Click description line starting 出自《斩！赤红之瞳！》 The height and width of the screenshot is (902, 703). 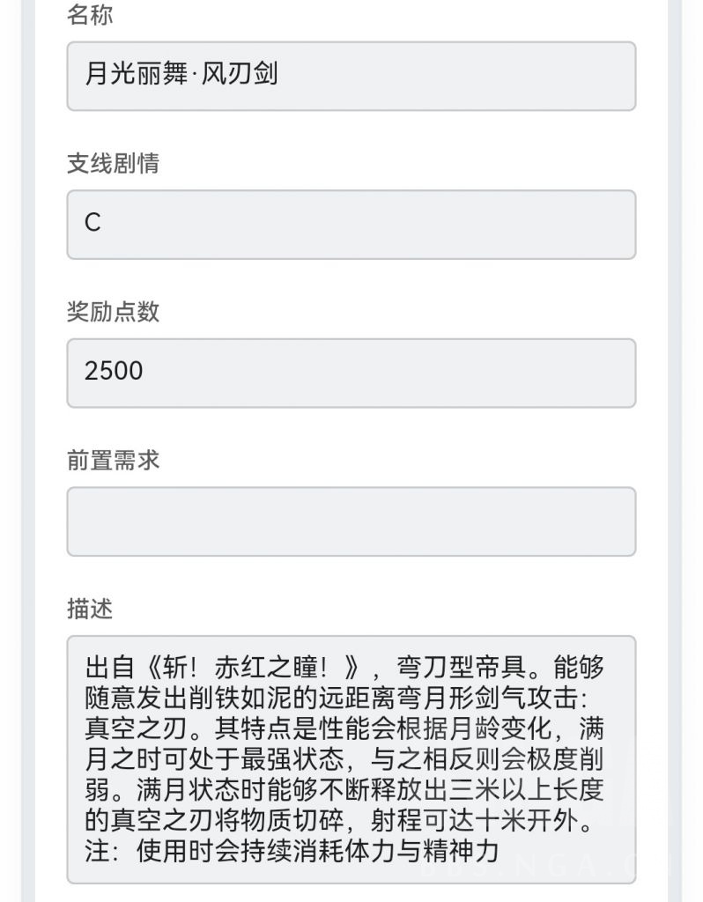click(x=344, y=667)
